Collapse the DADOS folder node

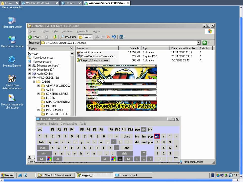click(34, 82)
